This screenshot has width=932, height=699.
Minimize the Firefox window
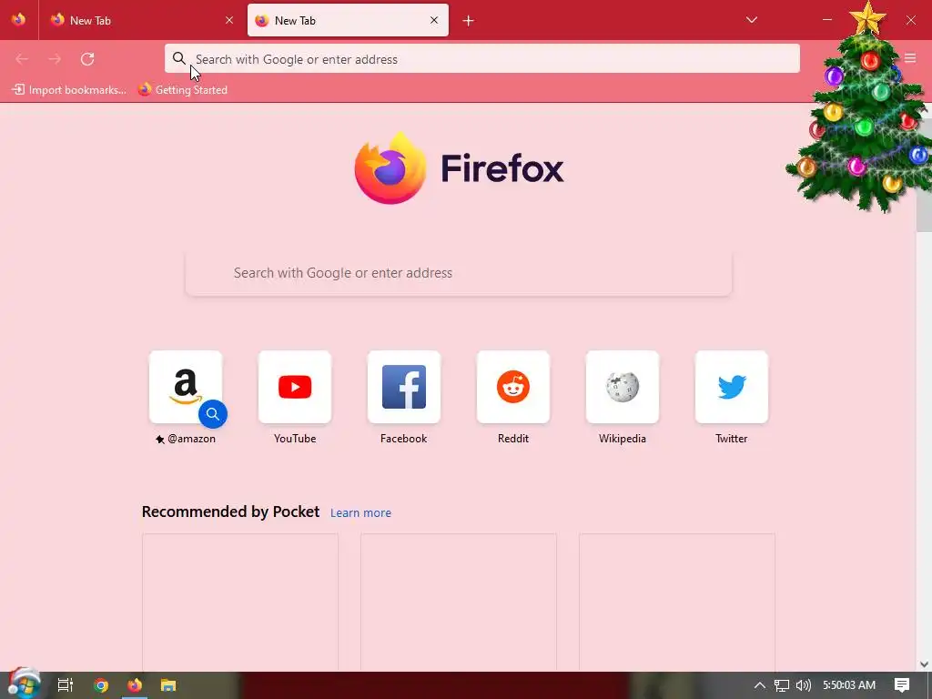[826, 20]
